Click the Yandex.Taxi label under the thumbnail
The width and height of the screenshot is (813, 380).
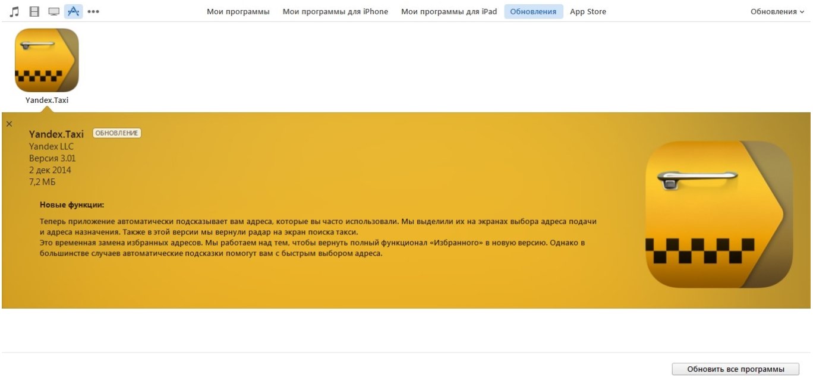pyautogui.click(x=46, y=101)
